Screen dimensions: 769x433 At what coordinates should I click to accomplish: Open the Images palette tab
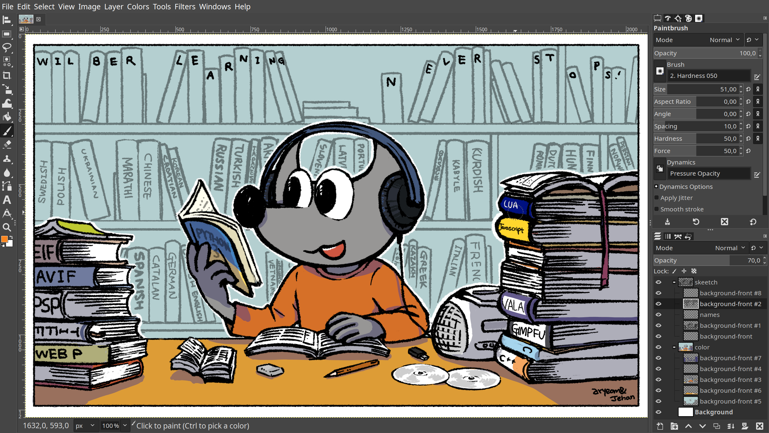(688, 18)
